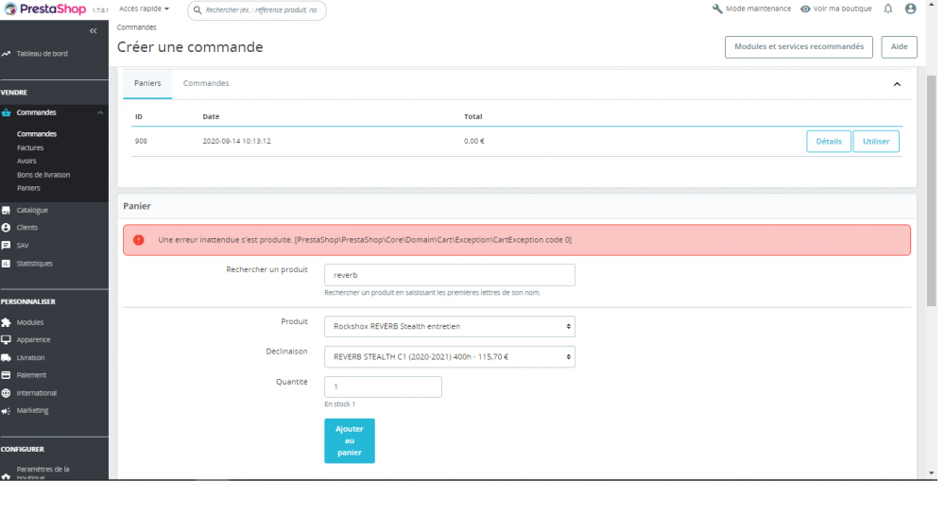Viewport: 945px width, 532px height.
Task: Open the Déclinaison dropdown
Action: (450, 356)
